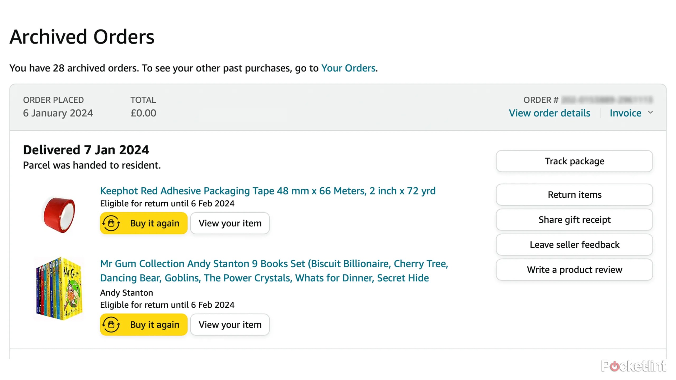View your item for Keephot tape
Image resolution: width=676 pixels, height=380 pixels.
(230, 223)
